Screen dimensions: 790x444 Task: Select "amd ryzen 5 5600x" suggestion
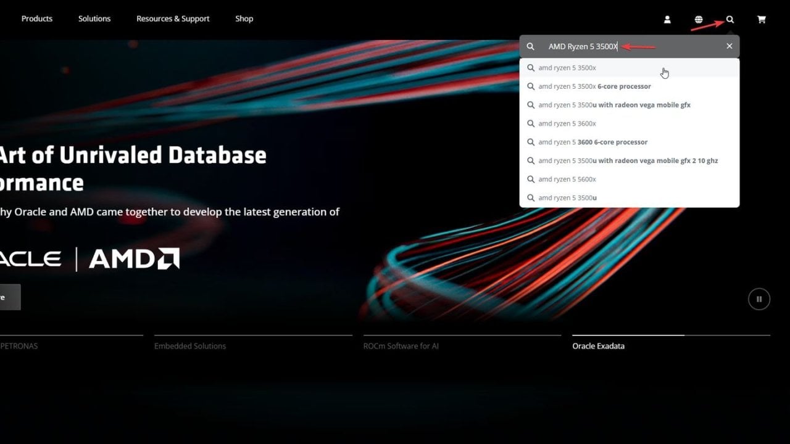pos(567,179)
